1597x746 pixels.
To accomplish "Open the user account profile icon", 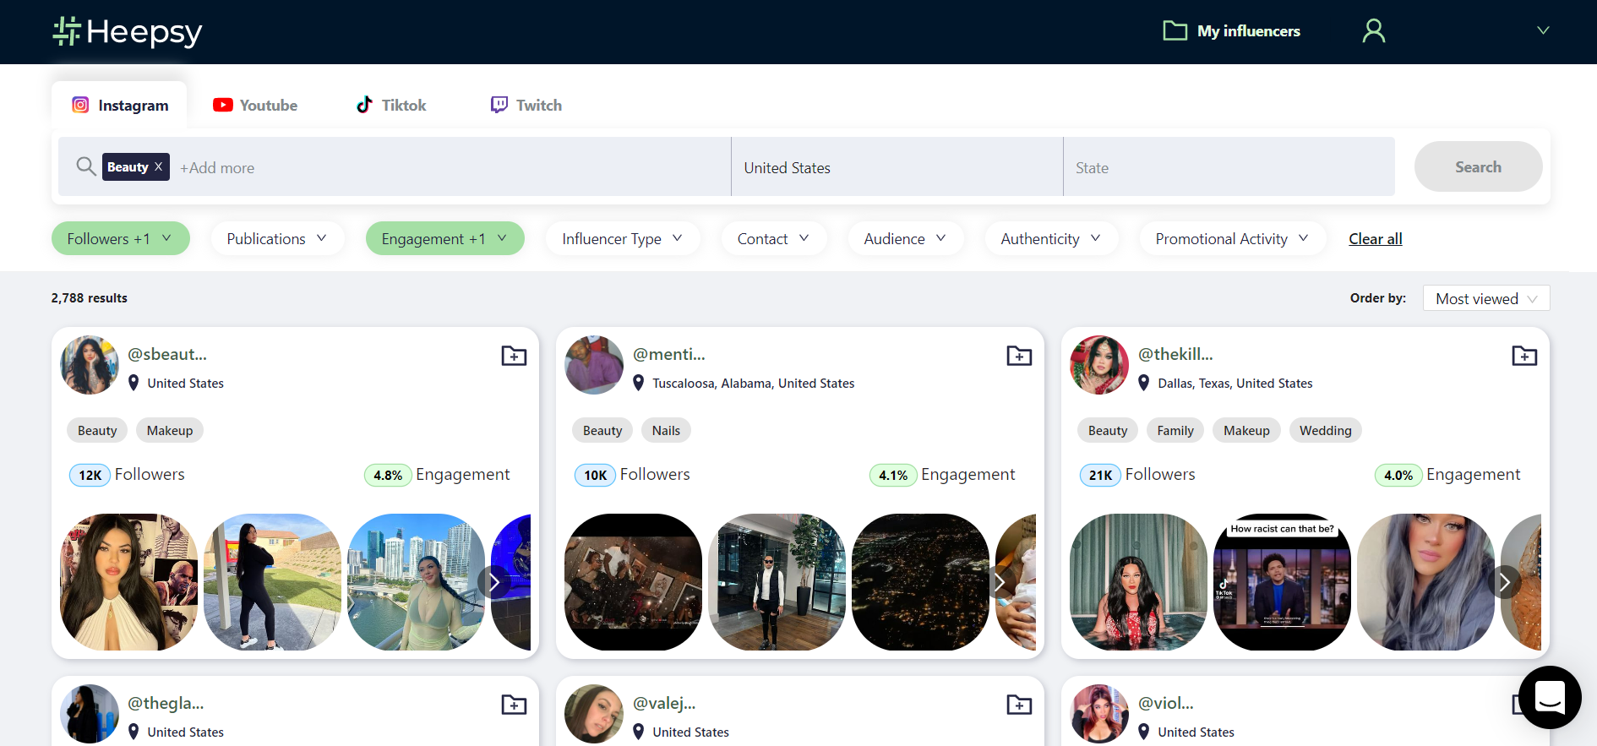I will [1373, 31].
